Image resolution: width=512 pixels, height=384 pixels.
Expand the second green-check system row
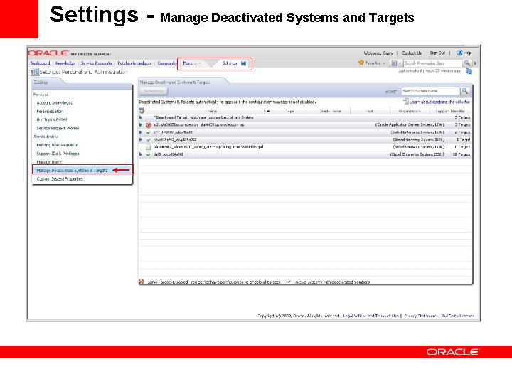[141, 140]
